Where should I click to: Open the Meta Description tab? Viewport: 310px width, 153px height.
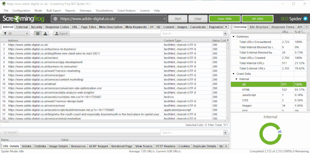tap(111, 27)
